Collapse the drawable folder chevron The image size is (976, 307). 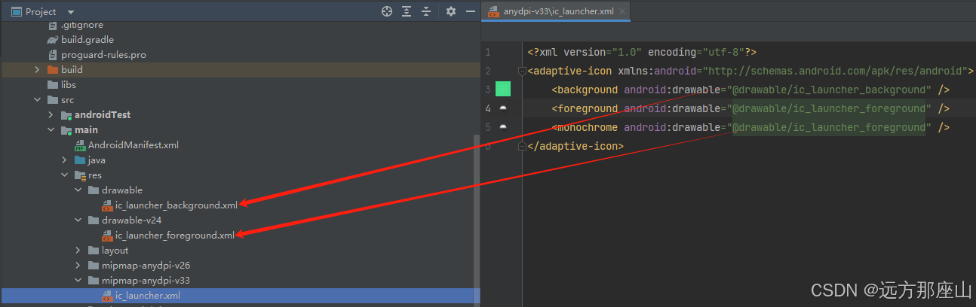point(78,190)
